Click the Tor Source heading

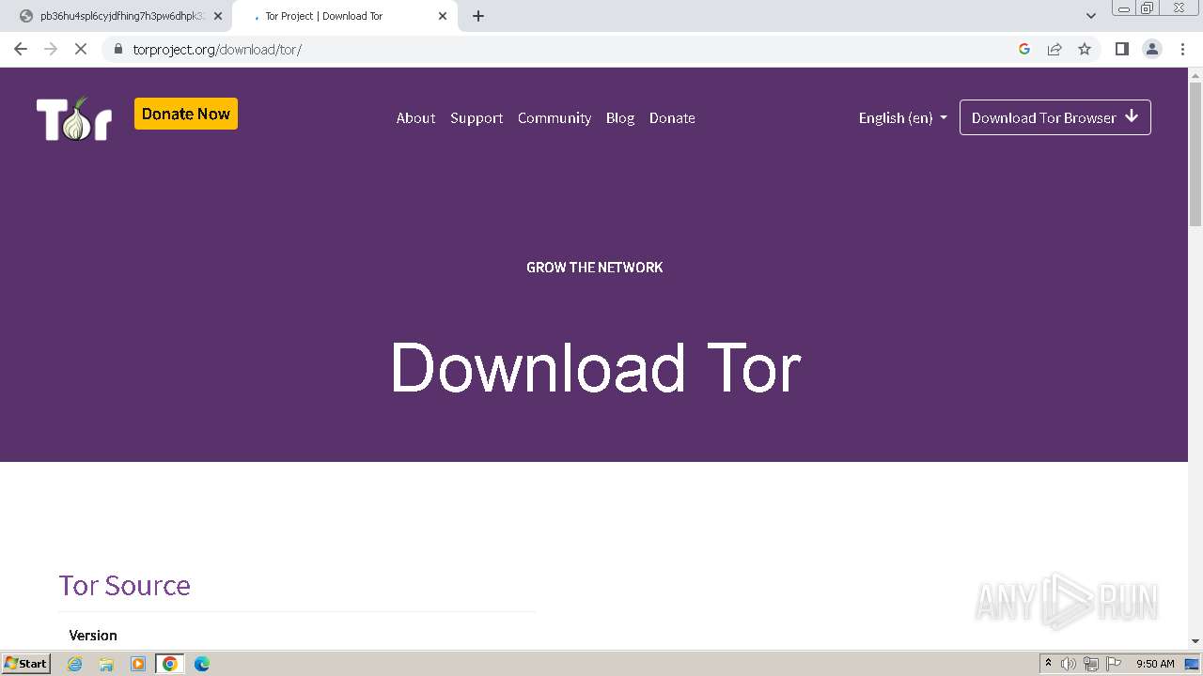pos(124,585)
